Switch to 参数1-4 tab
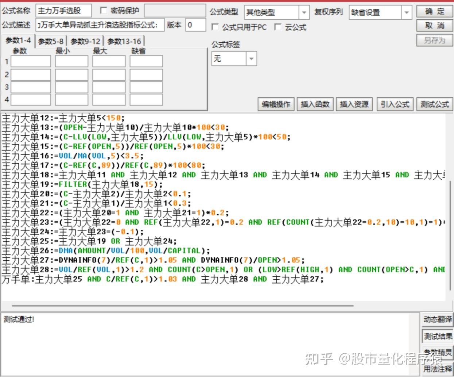Image resolution: width=454 pixels, height=377 pixels. 18,40
